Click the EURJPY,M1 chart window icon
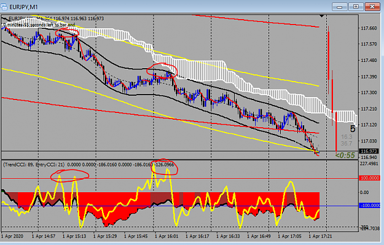Viewport: 384px width, 245px height. point(4,7)
